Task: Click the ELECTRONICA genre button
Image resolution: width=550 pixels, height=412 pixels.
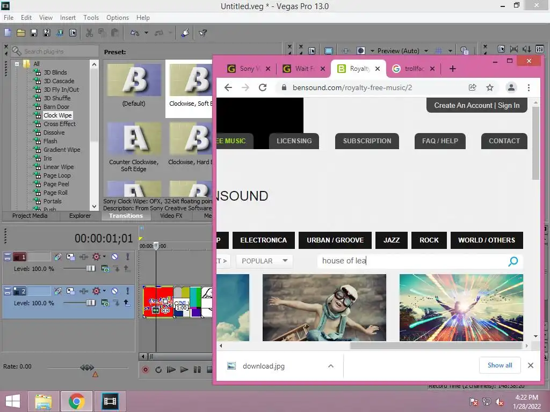Action: [263, 240]
